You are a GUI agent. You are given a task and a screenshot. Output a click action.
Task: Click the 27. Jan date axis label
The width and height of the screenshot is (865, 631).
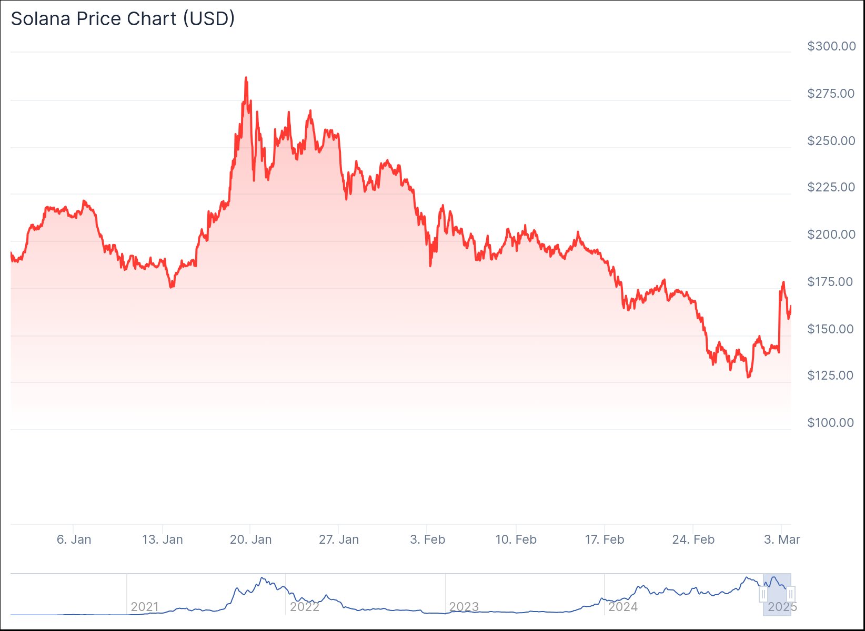[339, 540]
